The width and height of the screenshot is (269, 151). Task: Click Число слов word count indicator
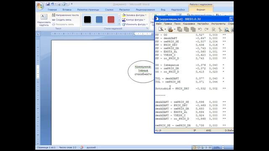click(x=68, y=147)
